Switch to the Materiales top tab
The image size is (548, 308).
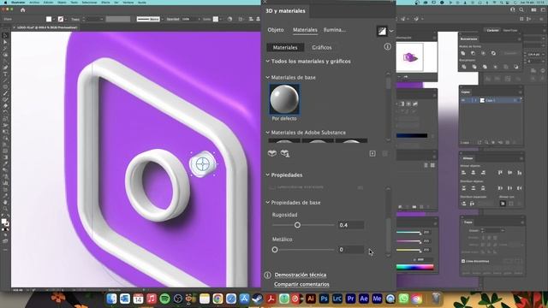point(305,30)
